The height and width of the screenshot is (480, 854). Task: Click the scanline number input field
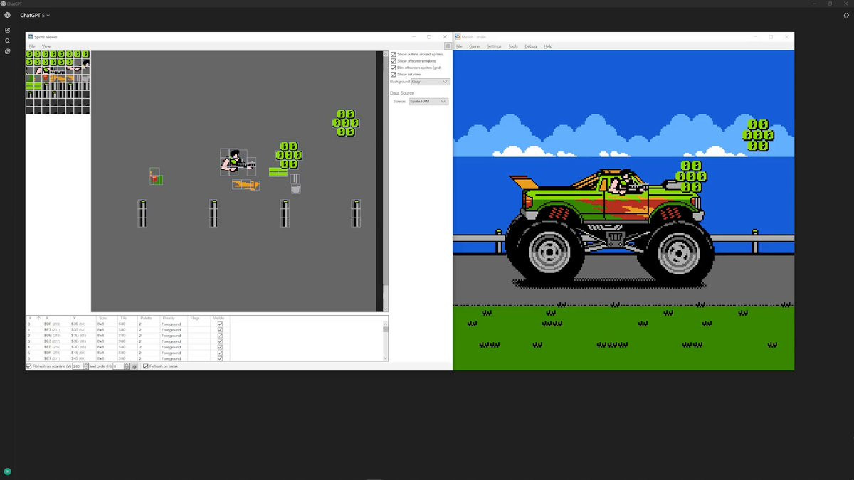click(x=78, y=366)
